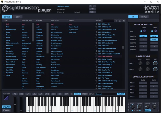
Task: Click the AFT modulation button
Action: point(28,94)
